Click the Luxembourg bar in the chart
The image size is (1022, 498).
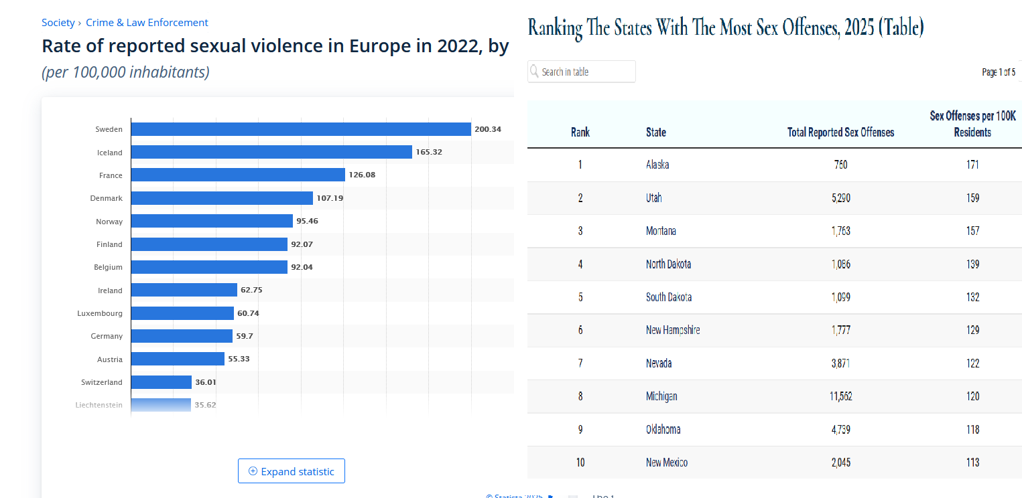click(x=182, y=313)
